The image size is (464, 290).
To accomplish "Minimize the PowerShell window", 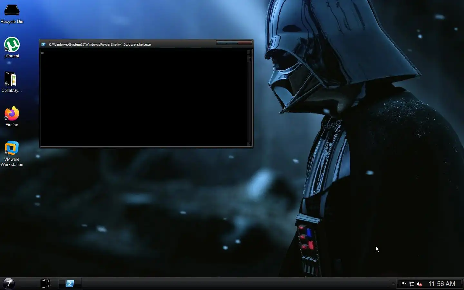I will [x=221, y=43].
